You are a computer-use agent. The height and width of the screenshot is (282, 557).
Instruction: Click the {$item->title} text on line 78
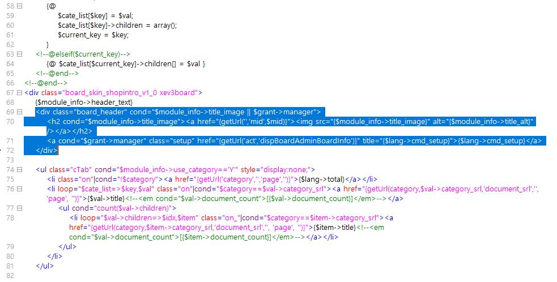335,227
